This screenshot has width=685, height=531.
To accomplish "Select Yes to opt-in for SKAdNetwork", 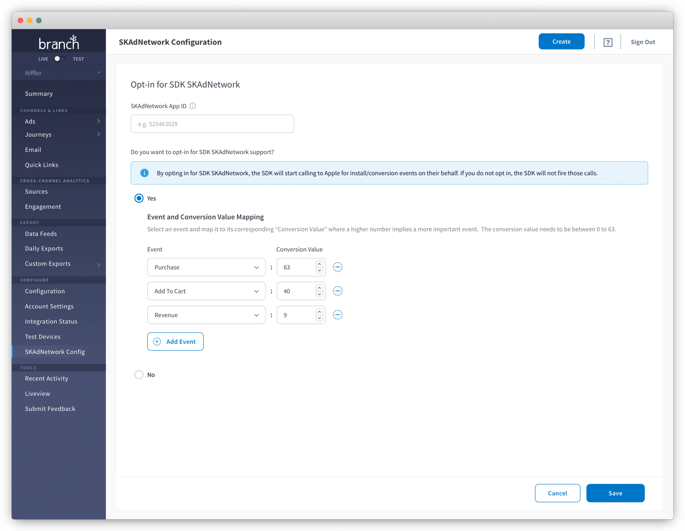I will (139, 198).
